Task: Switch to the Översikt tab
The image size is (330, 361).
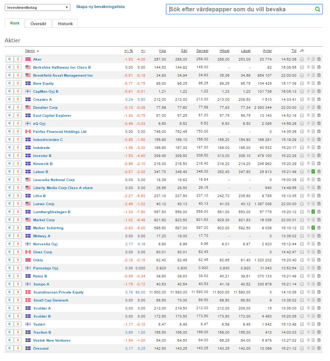Action: pyautogui.click(x=38, y=24)
